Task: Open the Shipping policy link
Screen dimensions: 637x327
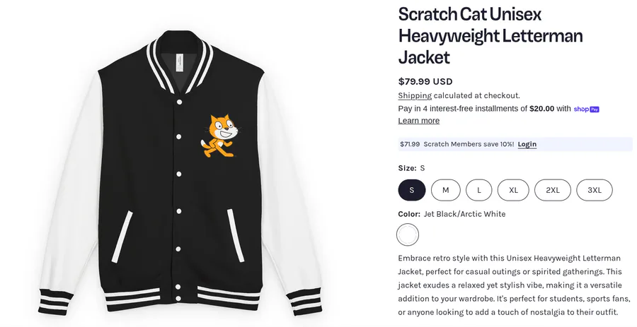Action: 415,95
